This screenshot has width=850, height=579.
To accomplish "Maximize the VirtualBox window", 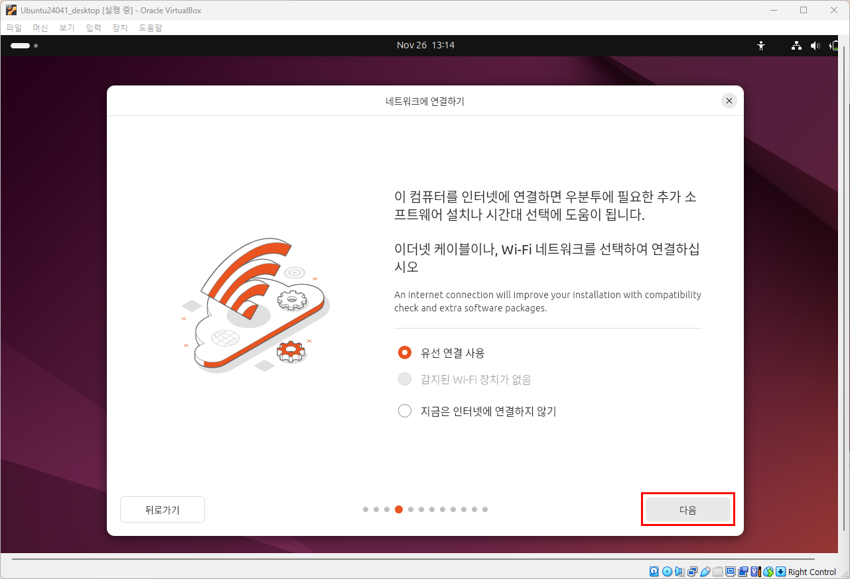I will coord(804,10).
